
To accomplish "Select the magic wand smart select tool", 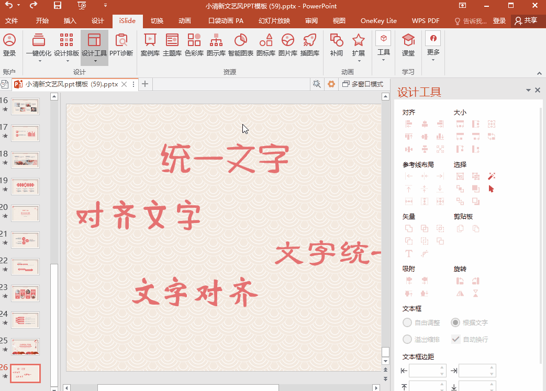I will point(491,176).
